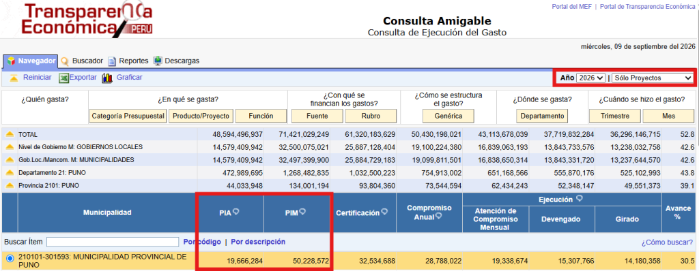Click the Compromiso Anual help bubble icon

pyautogui.click(x=438, y=216)
